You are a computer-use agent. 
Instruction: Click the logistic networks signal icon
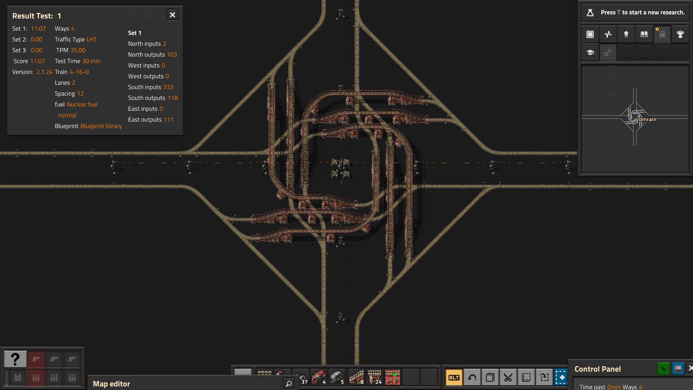[x=608, y=52]
